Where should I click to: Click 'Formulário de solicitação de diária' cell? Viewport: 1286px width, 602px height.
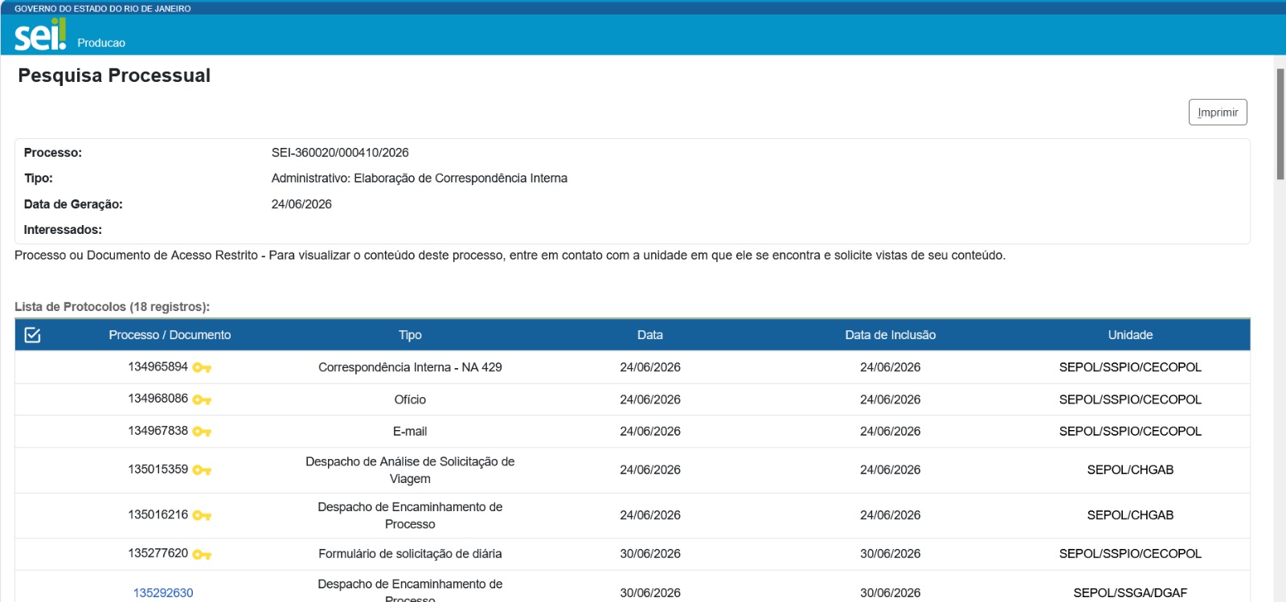[410, 554]
